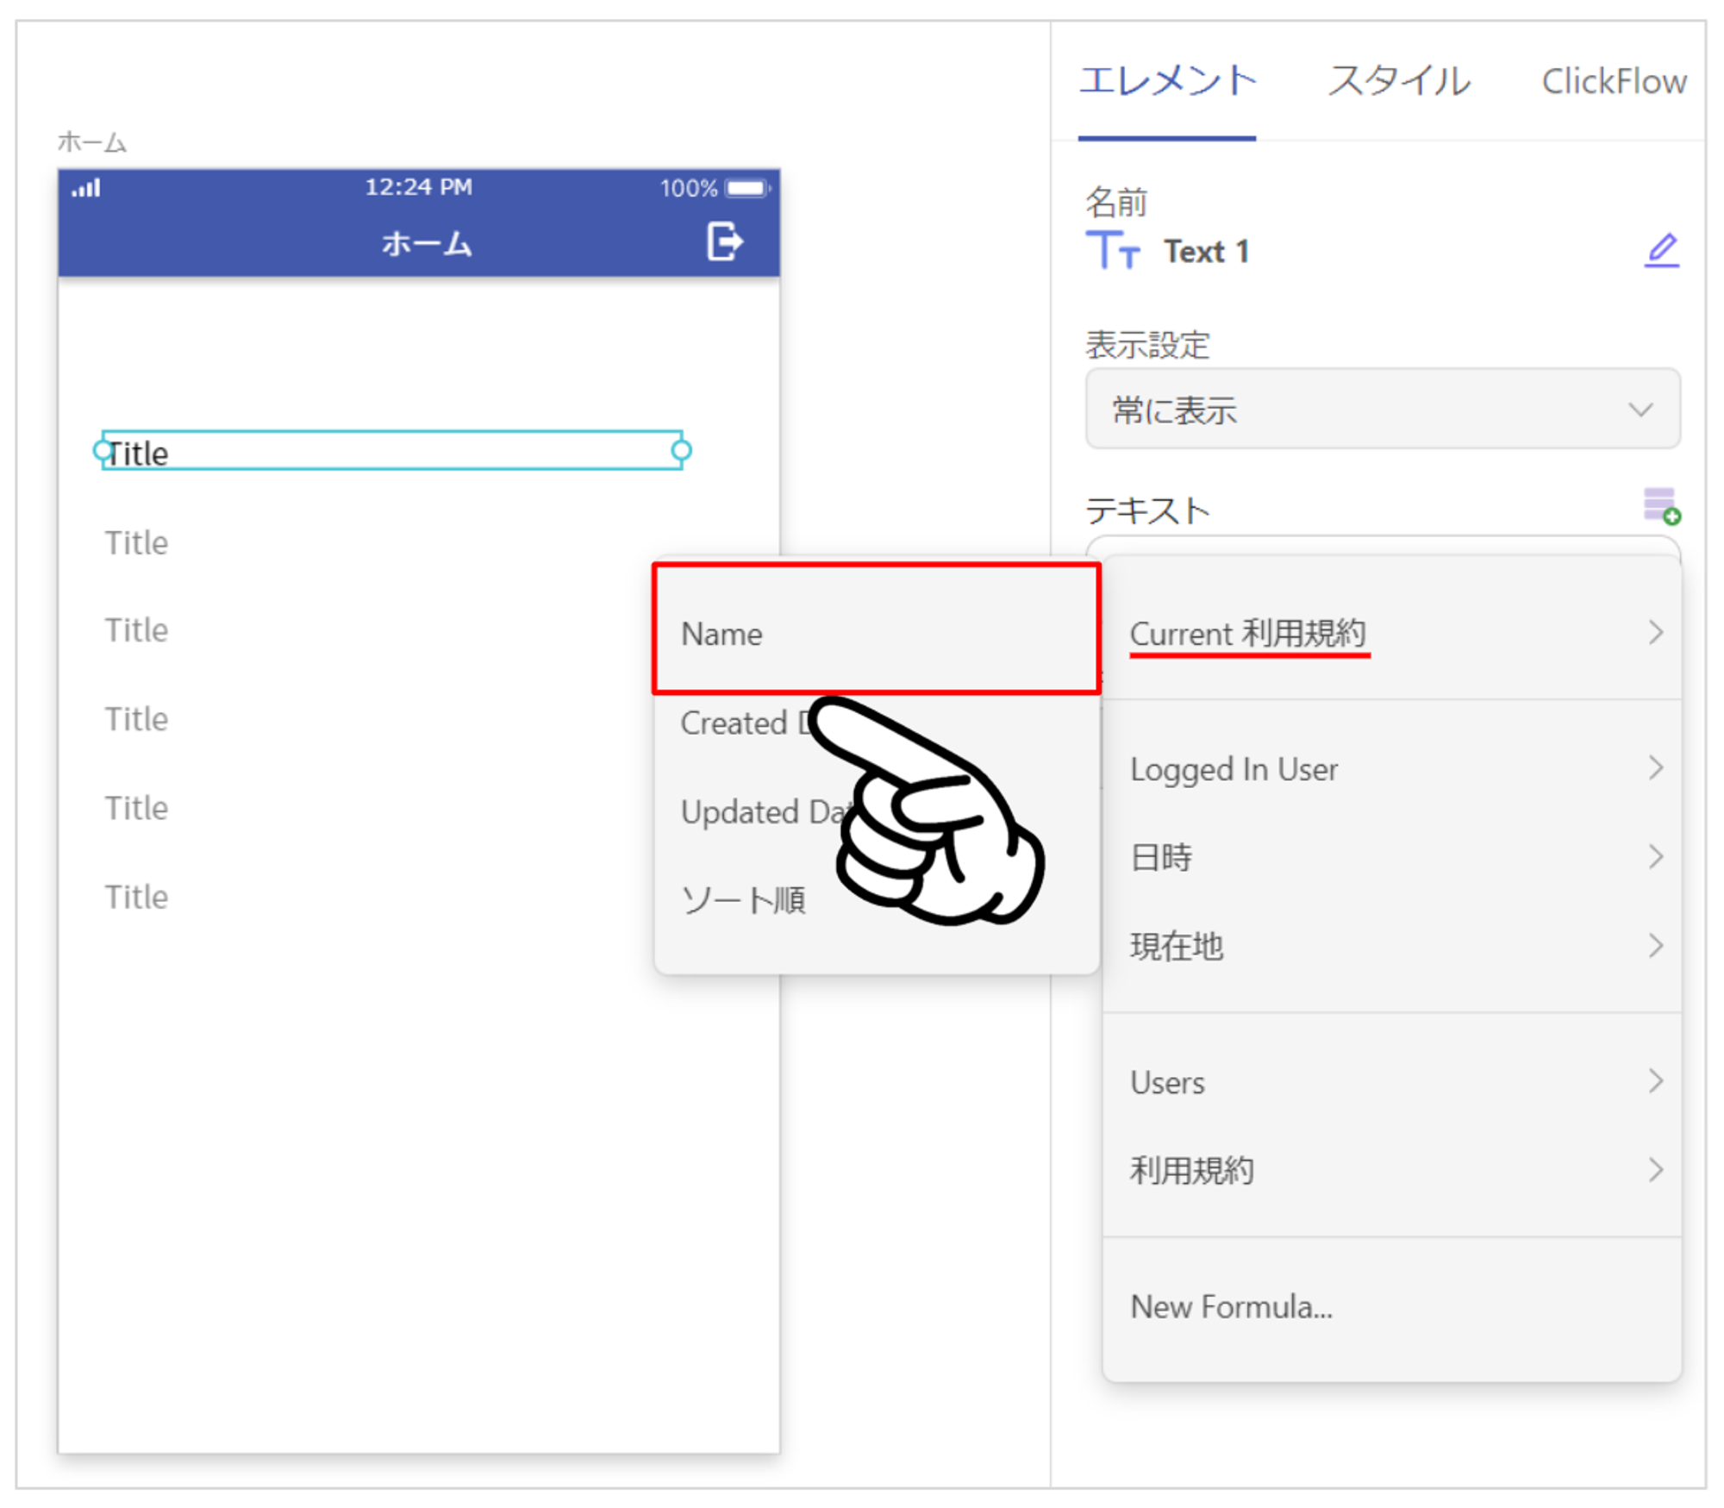The image size is (1724, 1508).
Task: Open the Users collection submenu
Action: click(1391, 1081)
